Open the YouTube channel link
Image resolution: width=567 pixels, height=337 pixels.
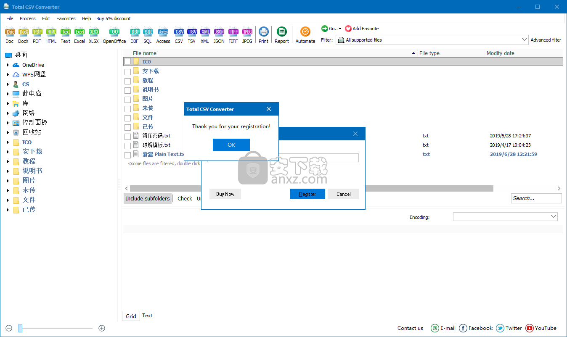click(541, 328)
